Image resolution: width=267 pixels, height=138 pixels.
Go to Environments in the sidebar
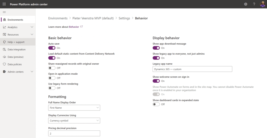[18, 20]
